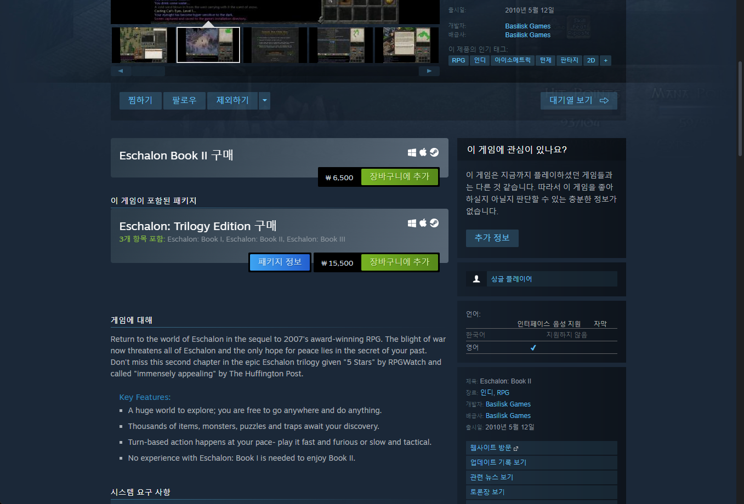Click thumbnail strip horizontal scroll handle

click(x=148, y=71)
